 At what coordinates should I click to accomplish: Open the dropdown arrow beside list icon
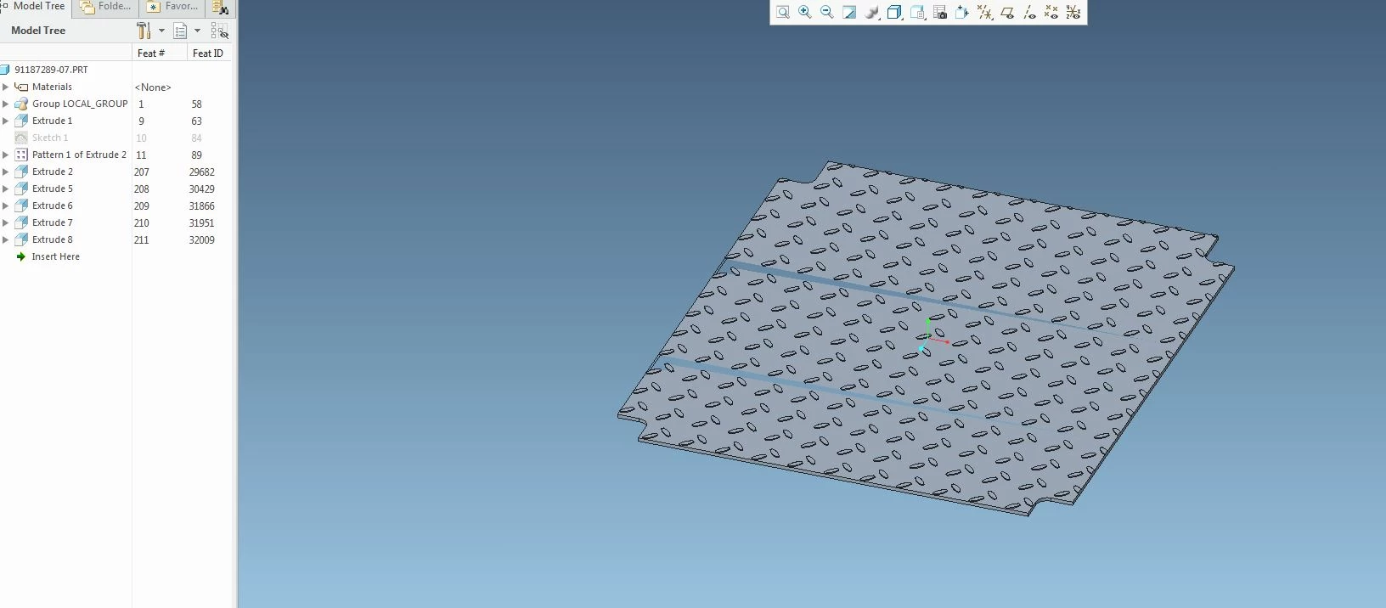point(197,31)
